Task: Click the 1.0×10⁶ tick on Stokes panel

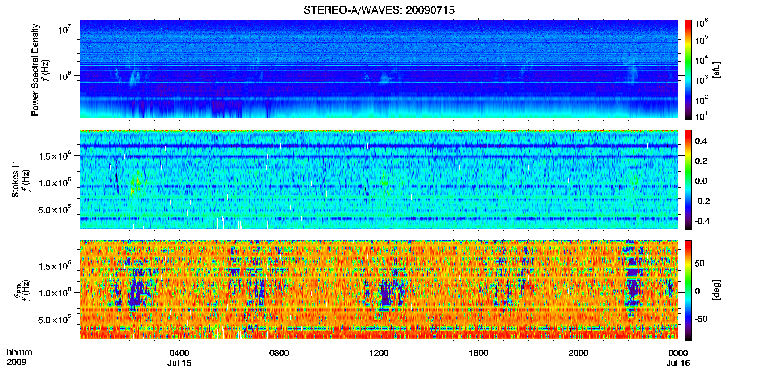Action: tap(54, 183)
